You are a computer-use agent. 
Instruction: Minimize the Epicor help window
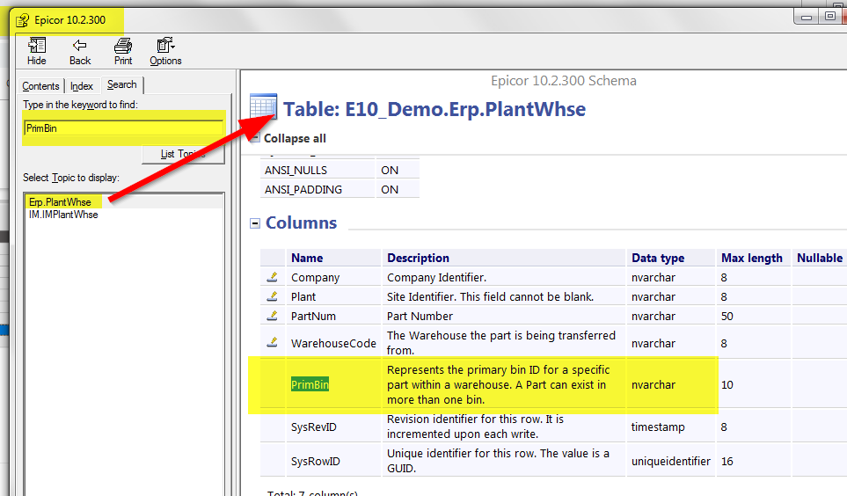[x=807, y=18]
